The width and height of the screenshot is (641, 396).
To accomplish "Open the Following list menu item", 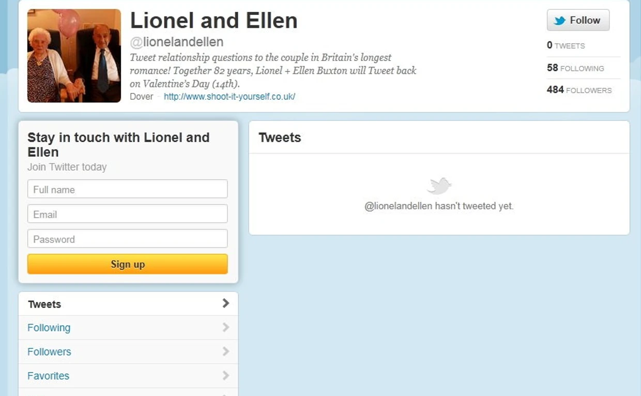I will (49, 328).
